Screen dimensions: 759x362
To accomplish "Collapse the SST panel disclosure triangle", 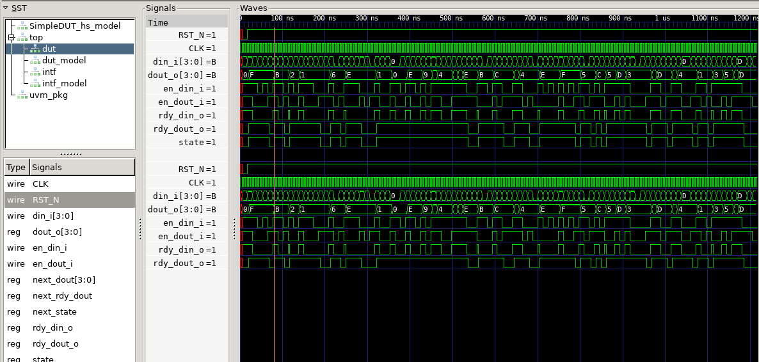I will (x=5, y=8).
